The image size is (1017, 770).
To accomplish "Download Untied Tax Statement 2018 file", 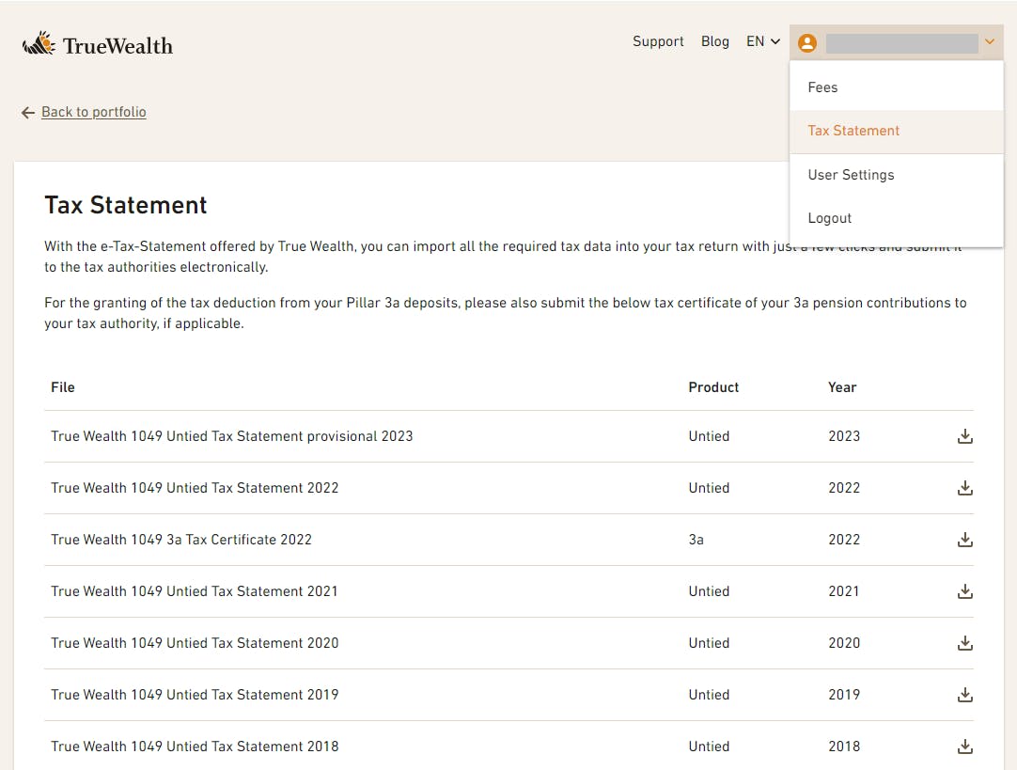I will (x=964, y=746).
